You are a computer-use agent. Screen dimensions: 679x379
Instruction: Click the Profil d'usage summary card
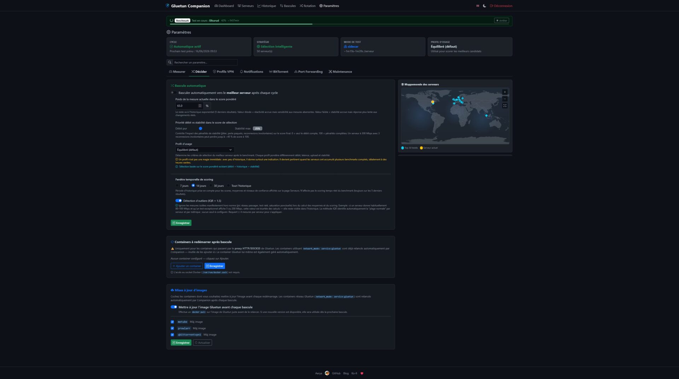click(470, 47)
